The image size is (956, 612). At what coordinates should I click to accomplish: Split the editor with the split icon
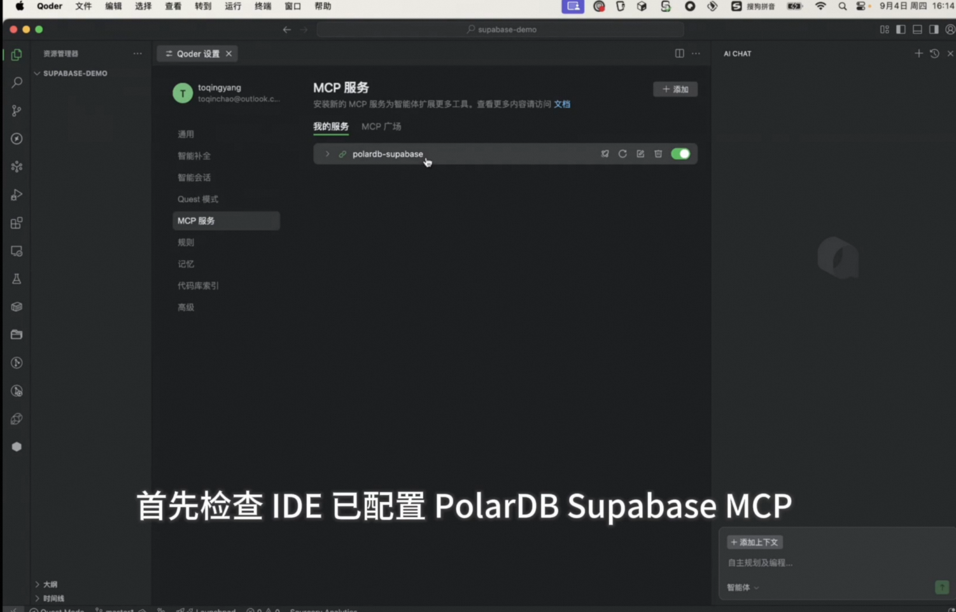click(x=680, y=53)
